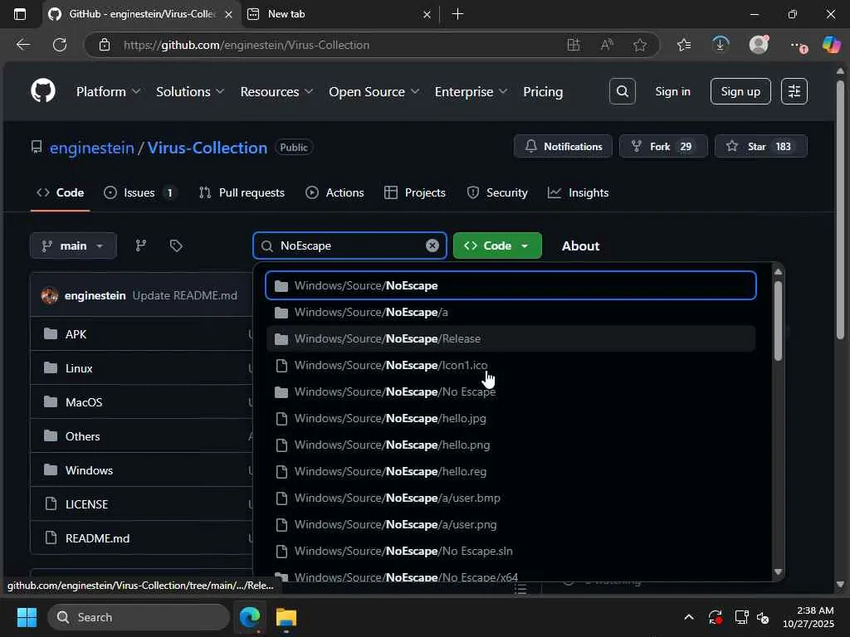Image resolution: width=850 pixels, height=637 pixels.
Task: Expand the green Code dropdown button
Action: [497, 246]
